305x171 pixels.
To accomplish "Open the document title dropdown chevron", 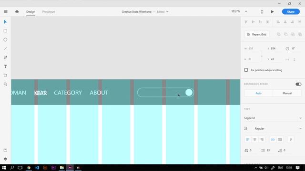I will click(x=167, y=12).
